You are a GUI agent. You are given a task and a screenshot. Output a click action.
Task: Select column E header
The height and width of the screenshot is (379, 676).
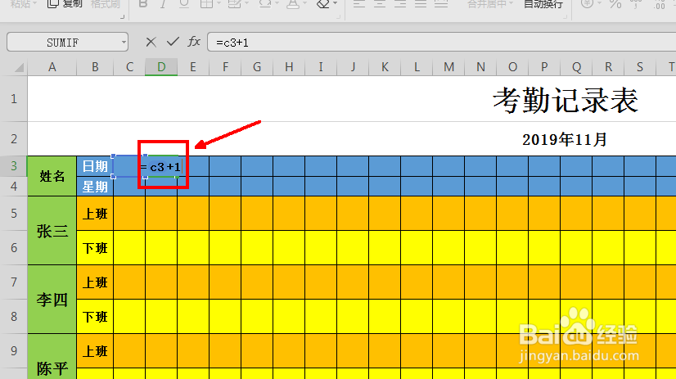point(193,67)
